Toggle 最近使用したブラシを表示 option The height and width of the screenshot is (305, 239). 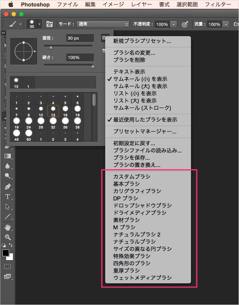click(145, 120)
